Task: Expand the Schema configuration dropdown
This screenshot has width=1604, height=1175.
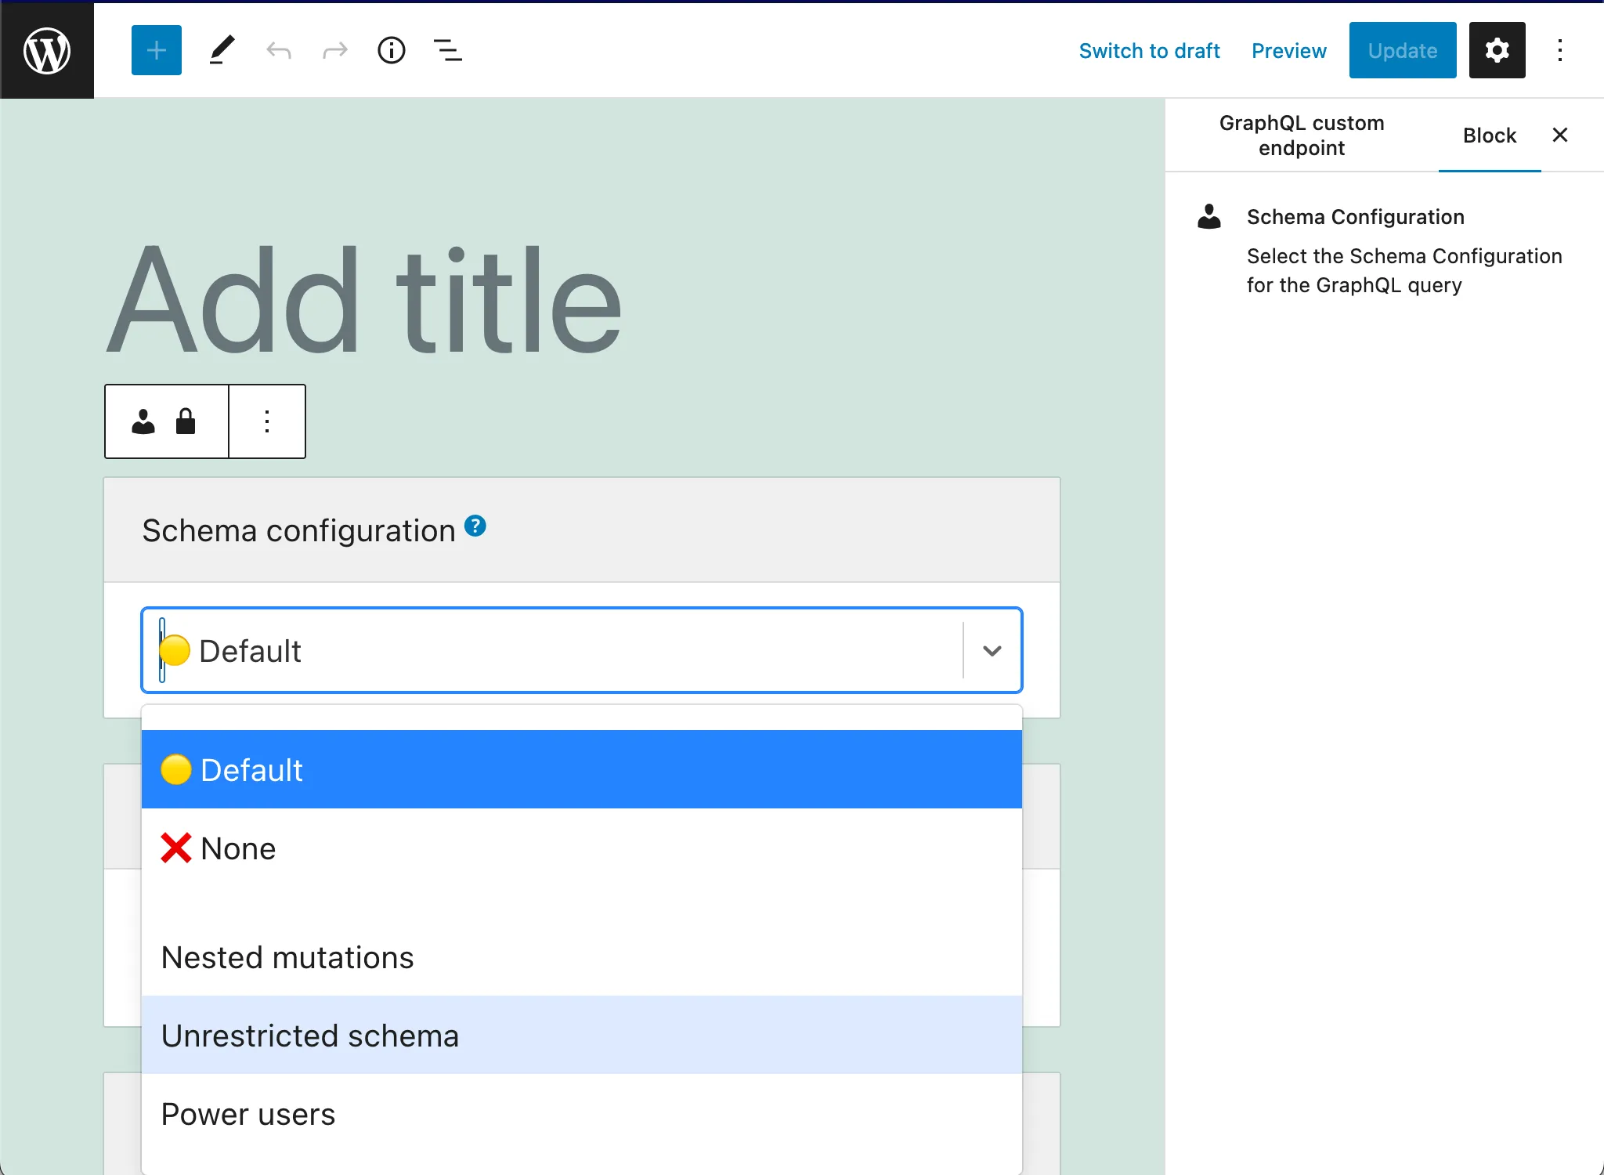Action: (992, 649)
